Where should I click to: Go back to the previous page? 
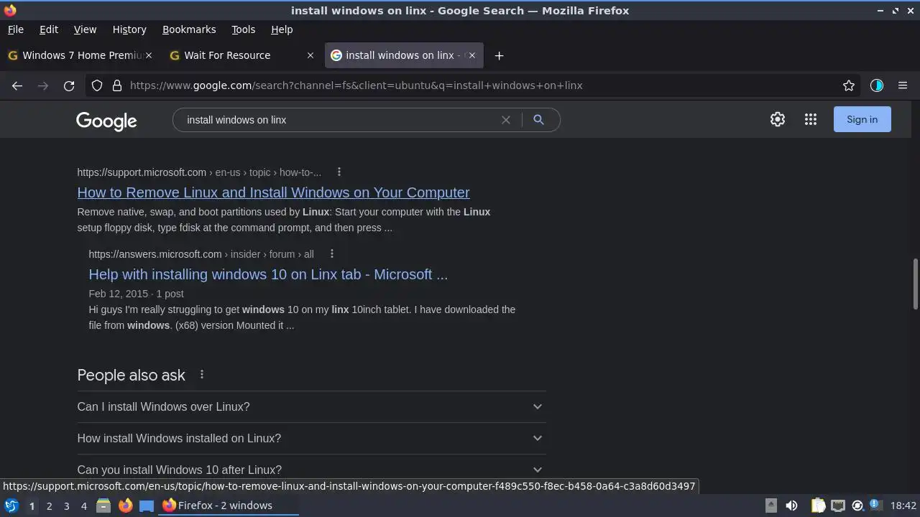(x=17, y=85)
